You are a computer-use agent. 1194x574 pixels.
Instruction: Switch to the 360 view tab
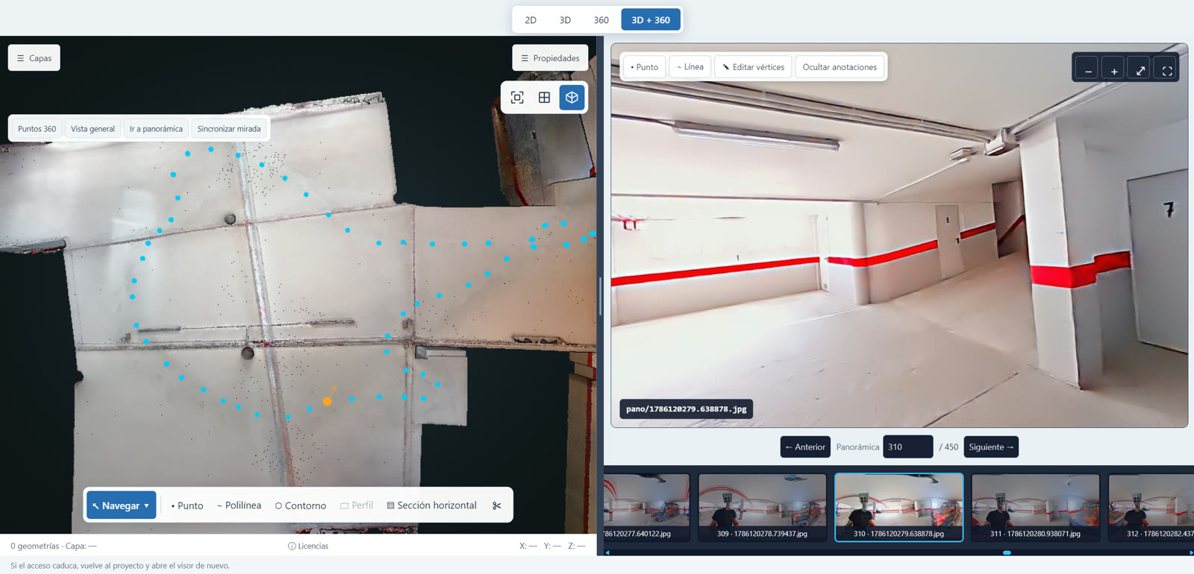(601, 20)
